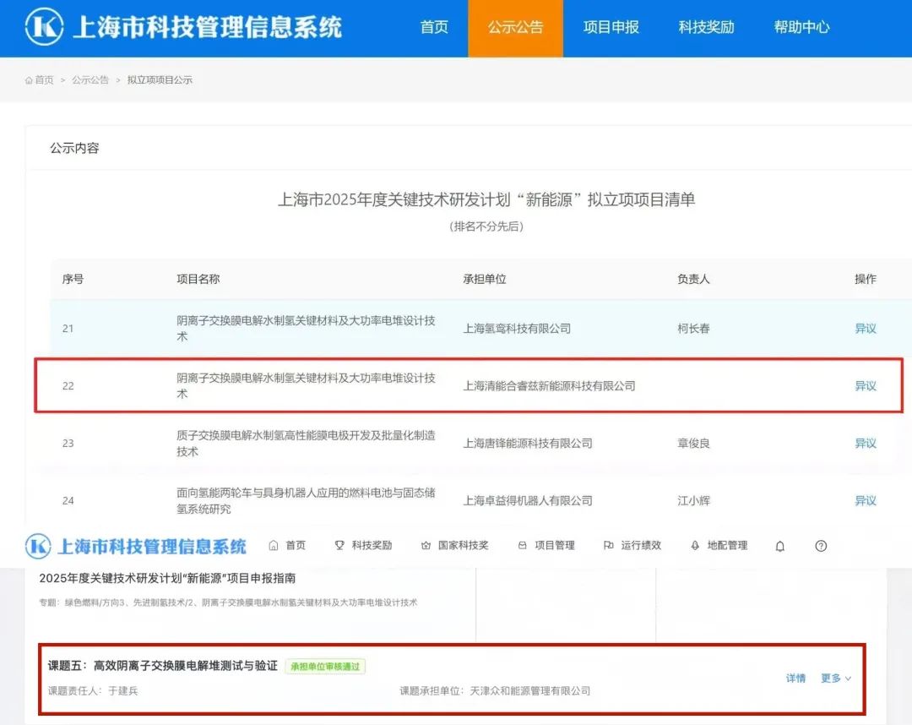Click the help question-mark icon
Image resolution: width=912 pixels, height=725 pixels.
[x=820, y=546]
